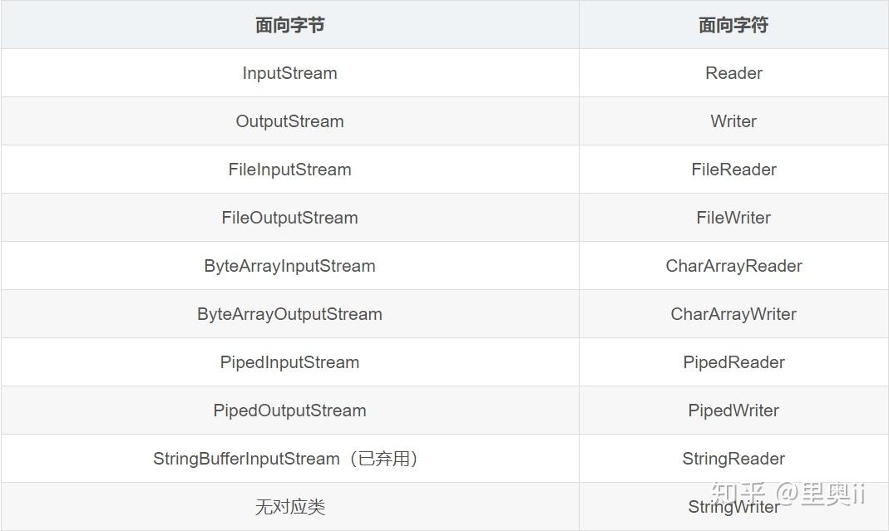The image size is (889, 531).
Task: Select the PipedReader cell
Action: click(733, 362)
